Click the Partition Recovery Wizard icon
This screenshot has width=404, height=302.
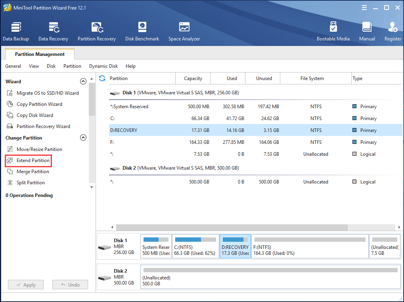pos(10,126)
